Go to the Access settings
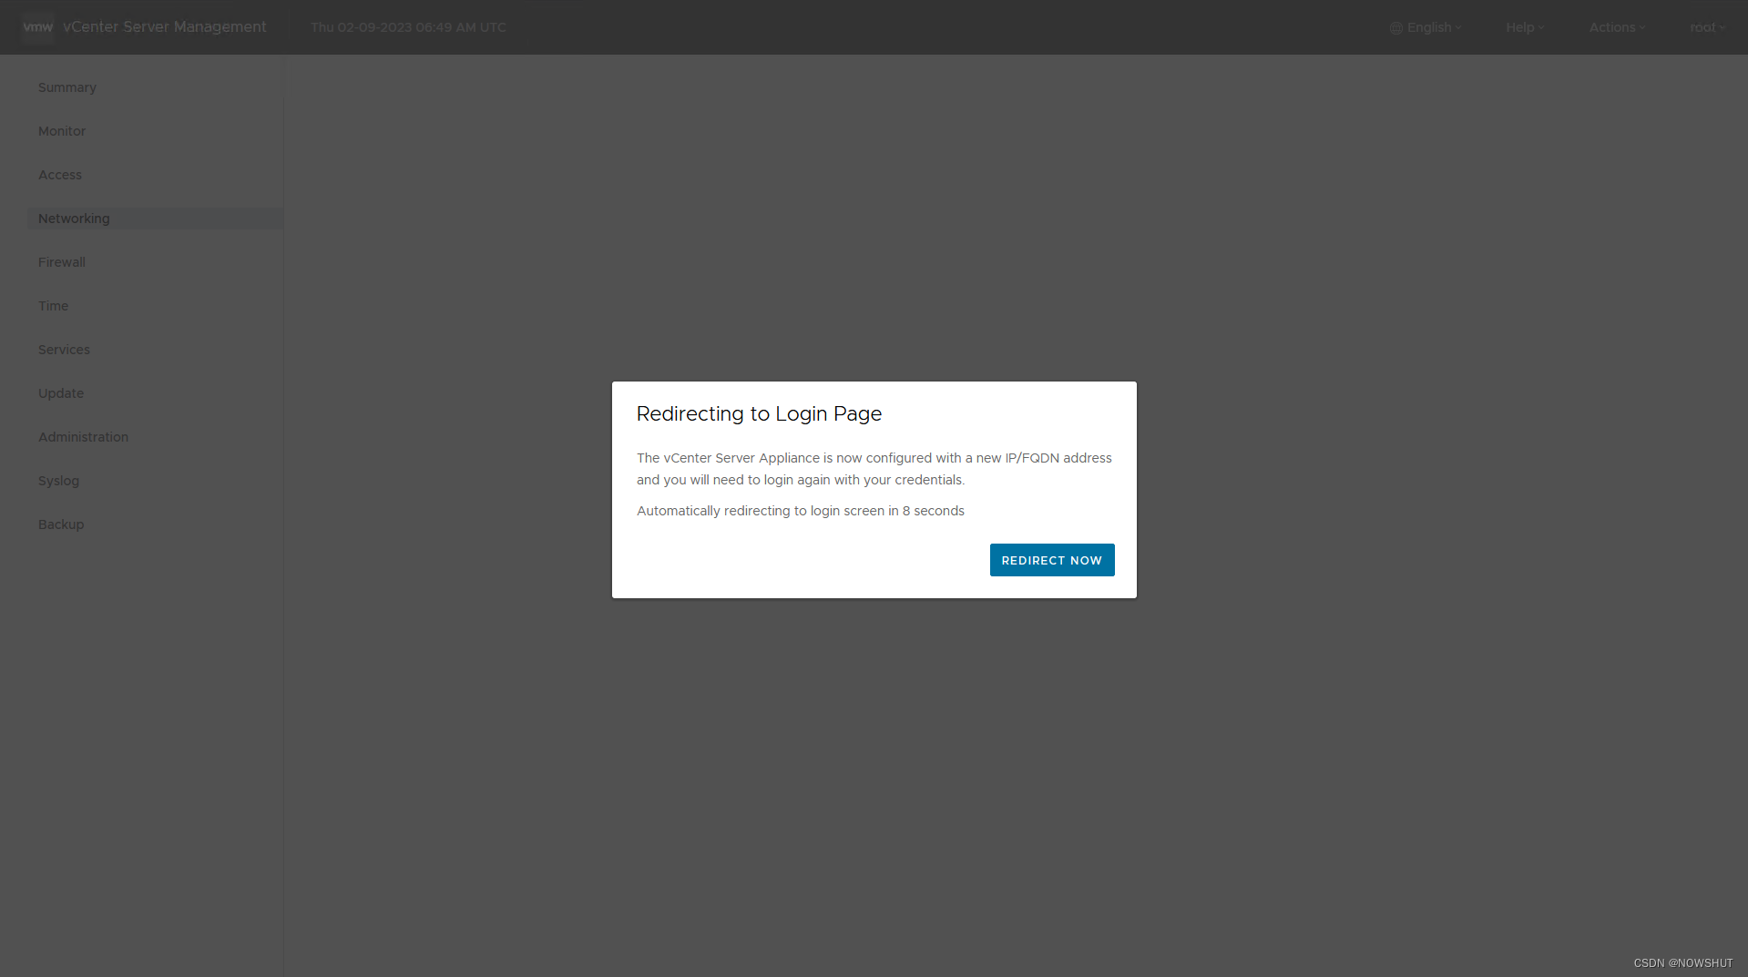The image size is (1748, 977). click(60, 175)
